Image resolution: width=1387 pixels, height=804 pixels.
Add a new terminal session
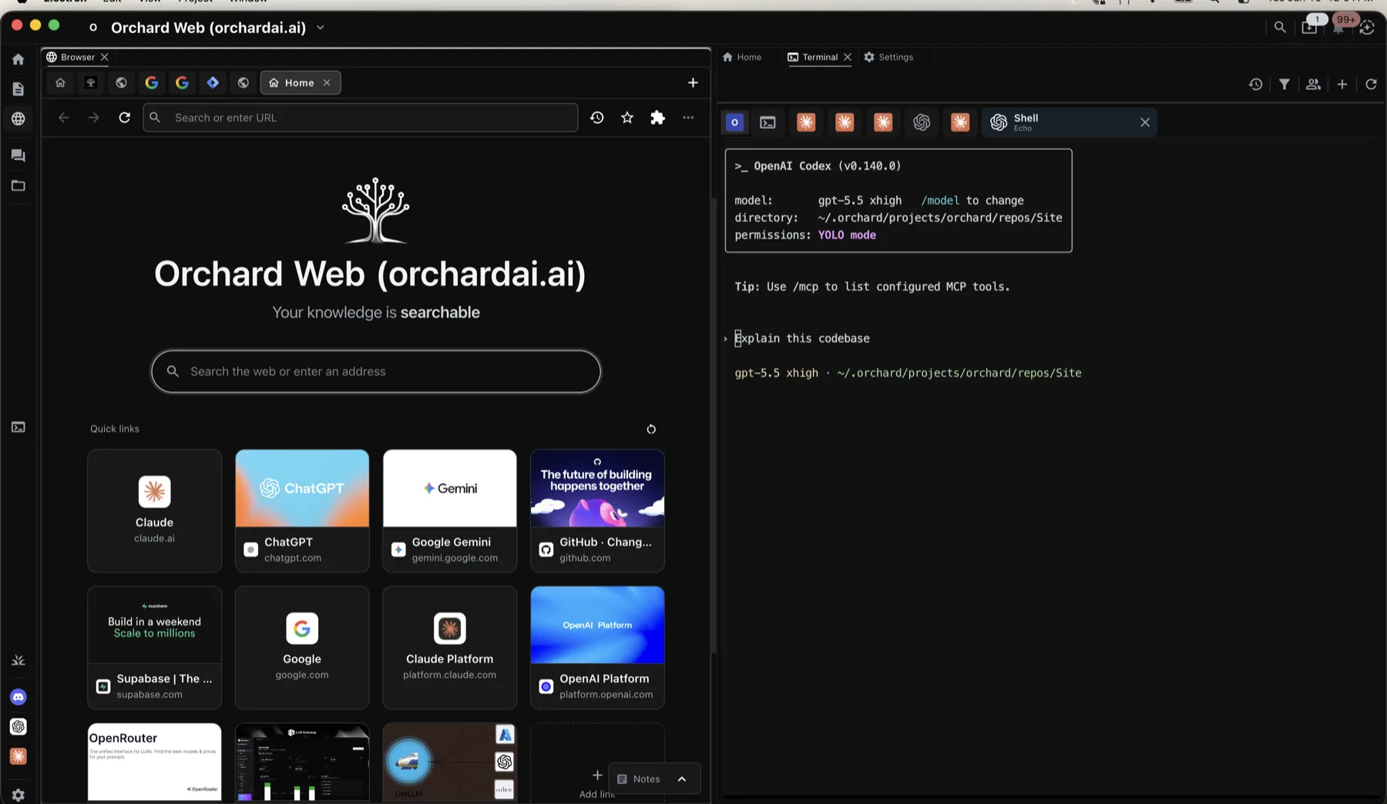(x=1342, y=84)
